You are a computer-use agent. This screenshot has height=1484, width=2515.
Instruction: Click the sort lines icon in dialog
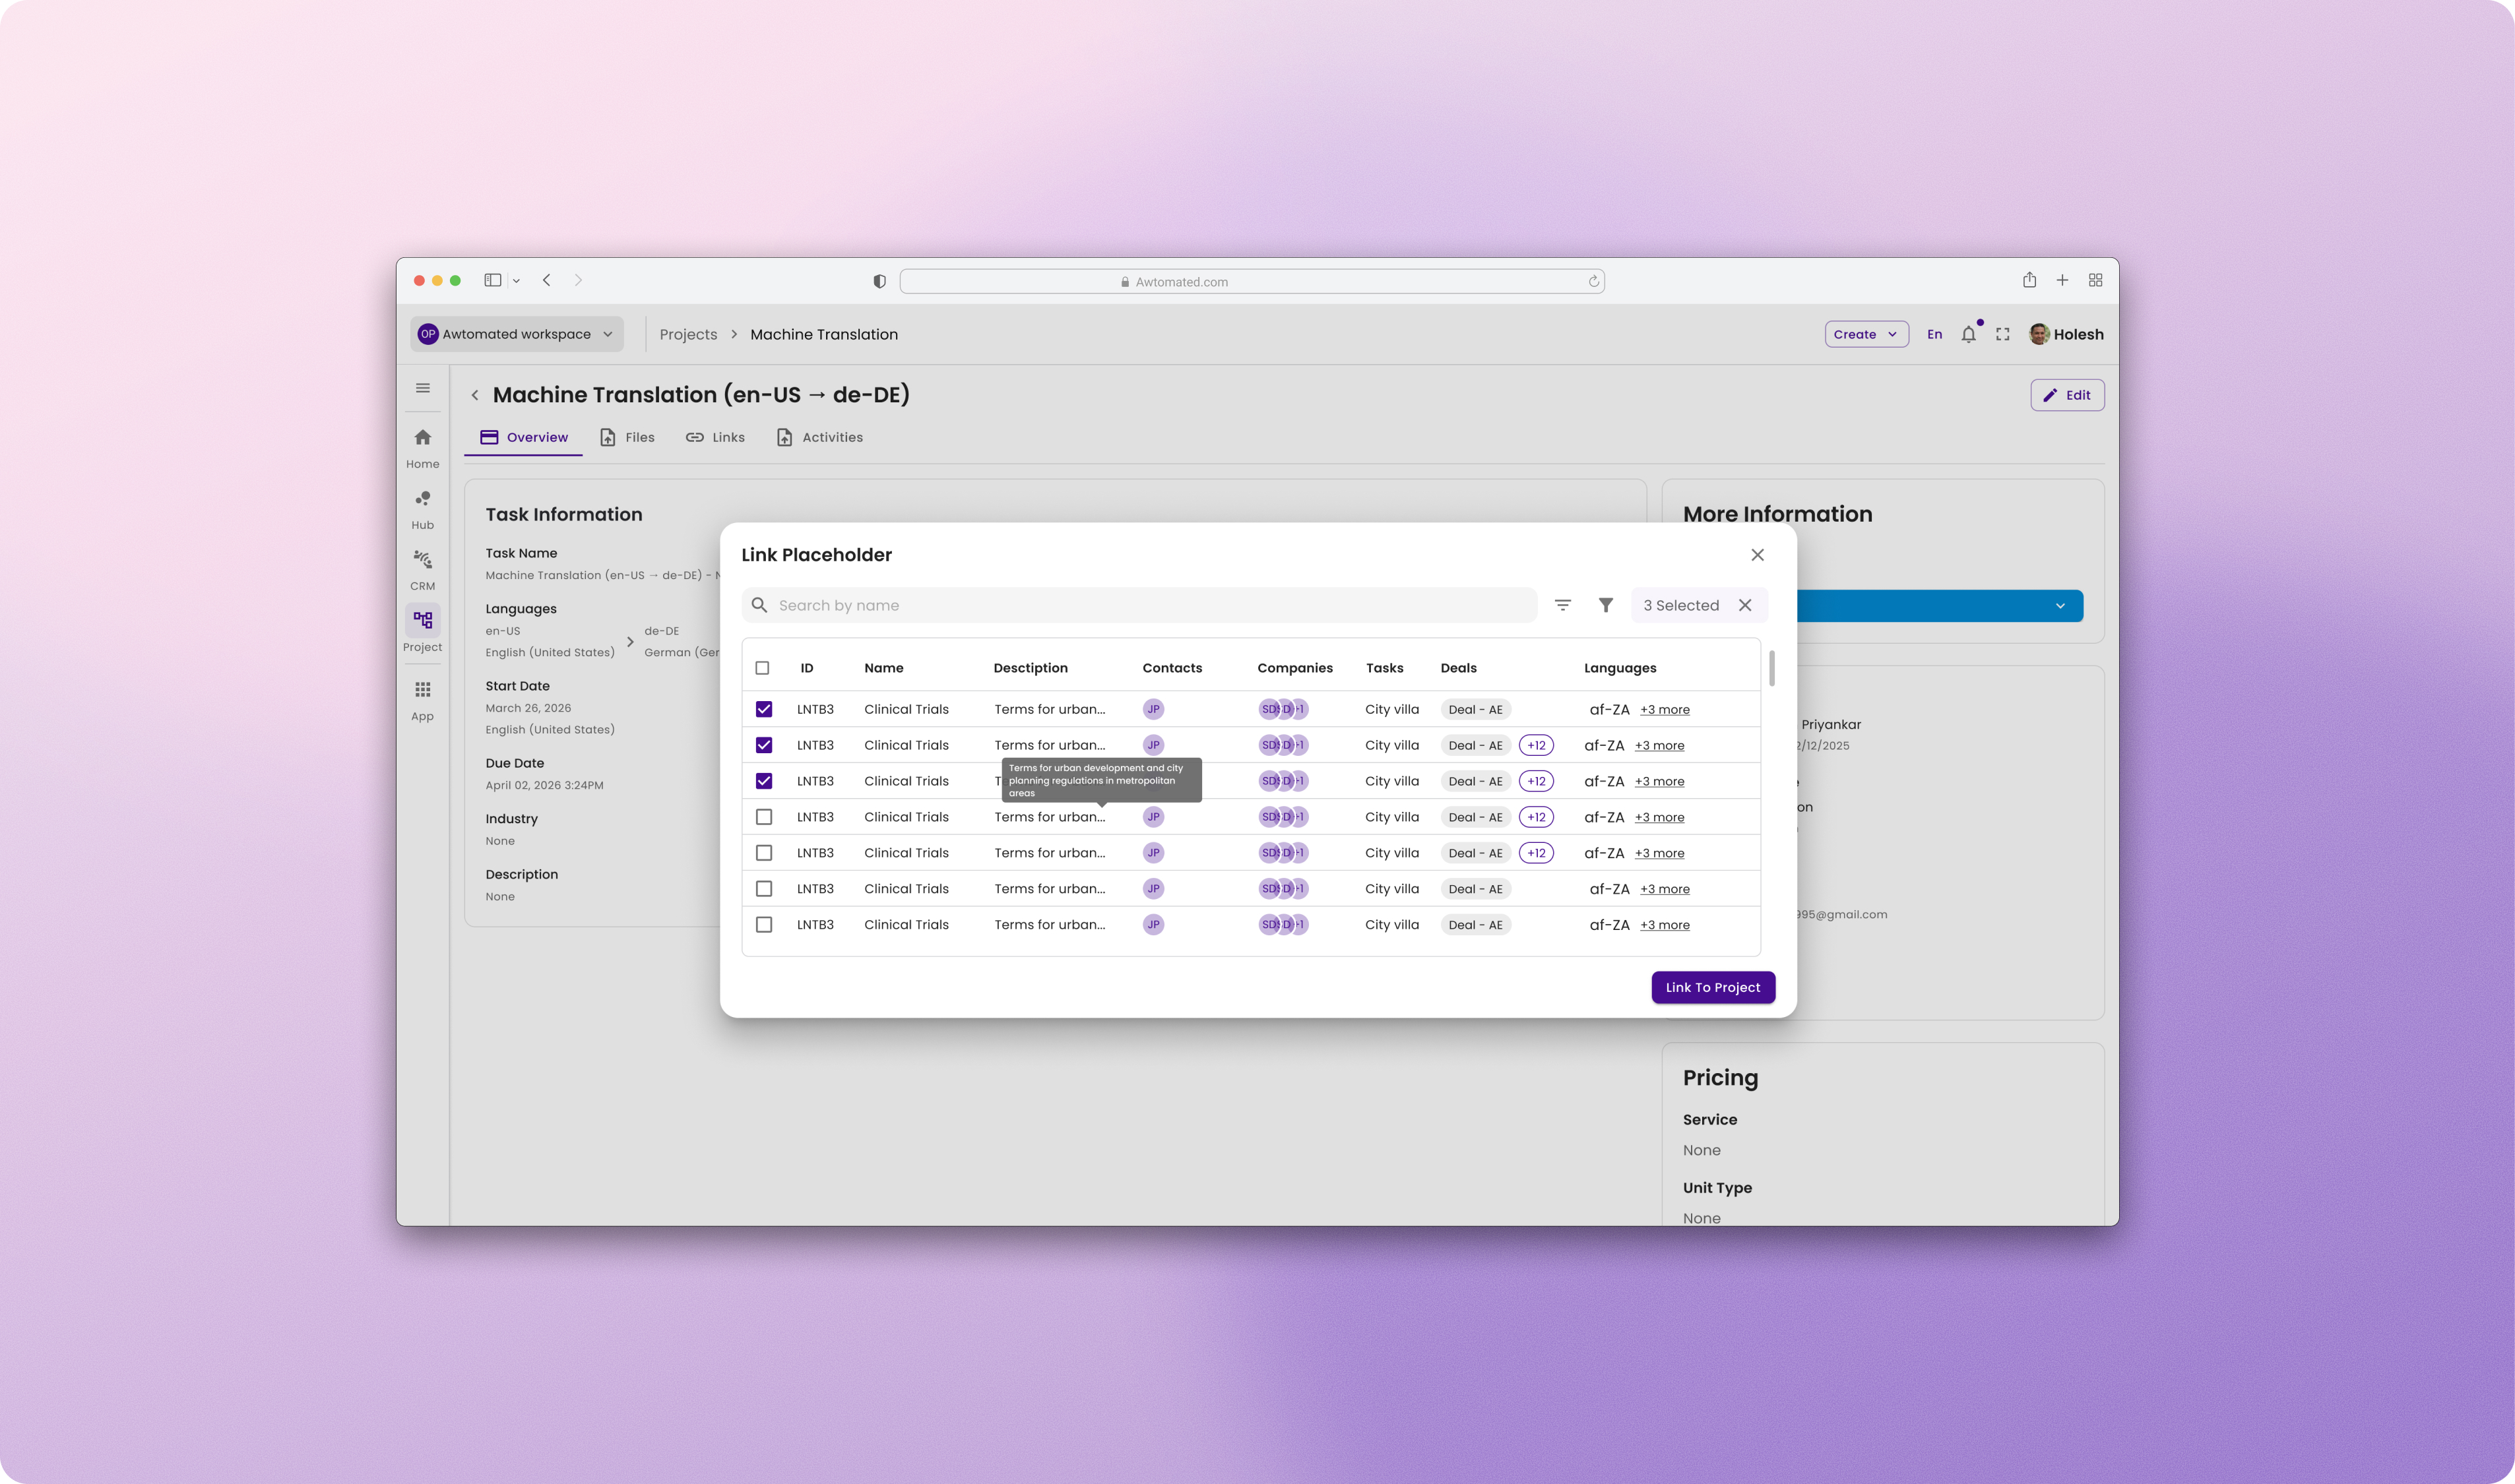pos(1563,605)
